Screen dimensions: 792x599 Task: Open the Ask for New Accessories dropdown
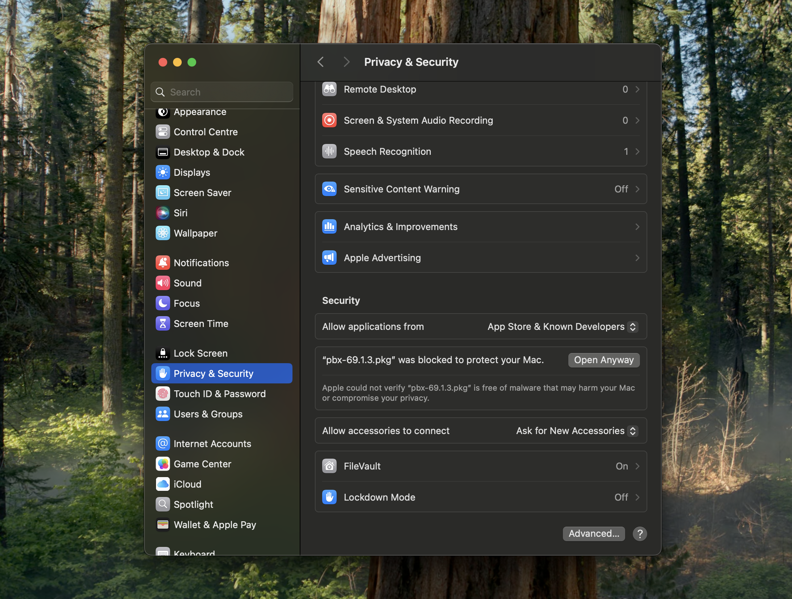click(x=576, y=430)
